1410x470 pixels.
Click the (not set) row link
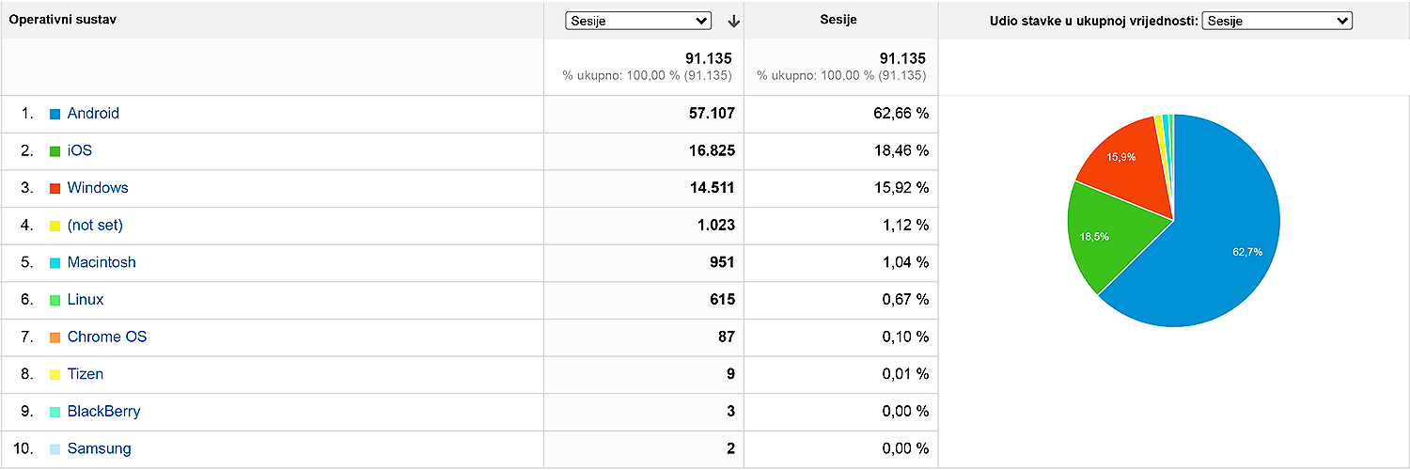click(95, 226)
